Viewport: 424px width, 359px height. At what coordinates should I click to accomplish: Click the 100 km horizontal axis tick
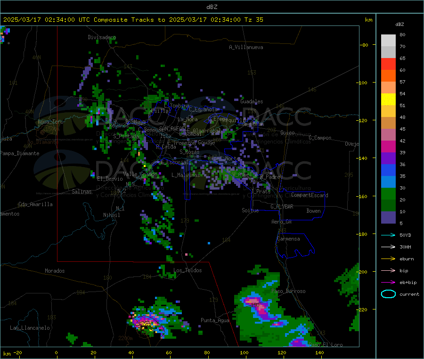pyautogui.click(x=244, y=352)
